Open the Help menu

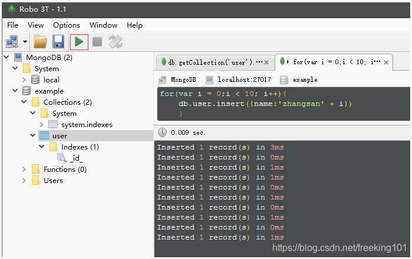tap(134, 25)
